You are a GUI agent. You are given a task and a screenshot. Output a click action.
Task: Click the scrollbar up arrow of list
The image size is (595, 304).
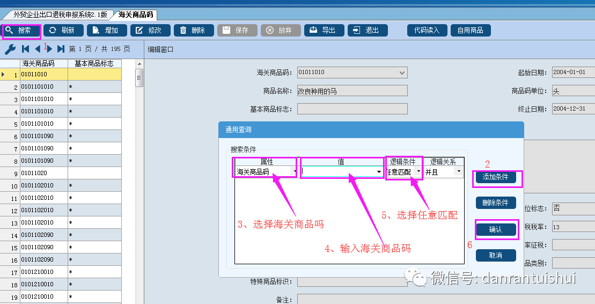tap(139, 64)
